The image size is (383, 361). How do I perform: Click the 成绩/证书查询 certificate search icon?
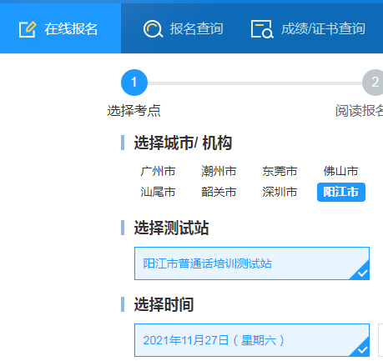[x=262, y=29]
